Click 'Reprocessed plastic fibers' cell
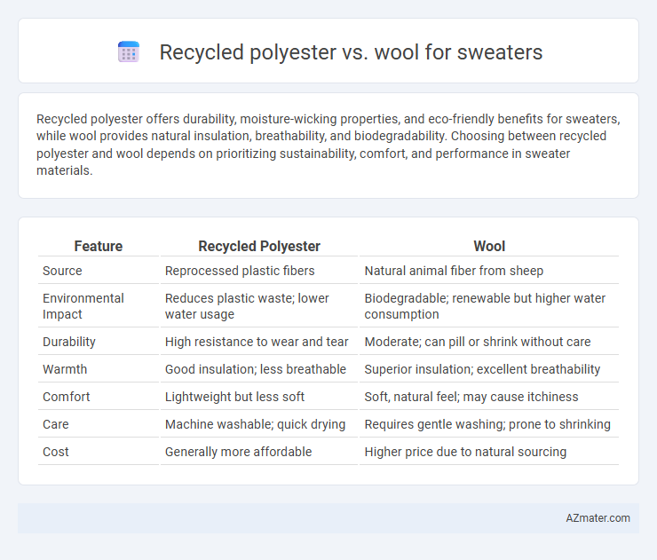 point(240,271)
